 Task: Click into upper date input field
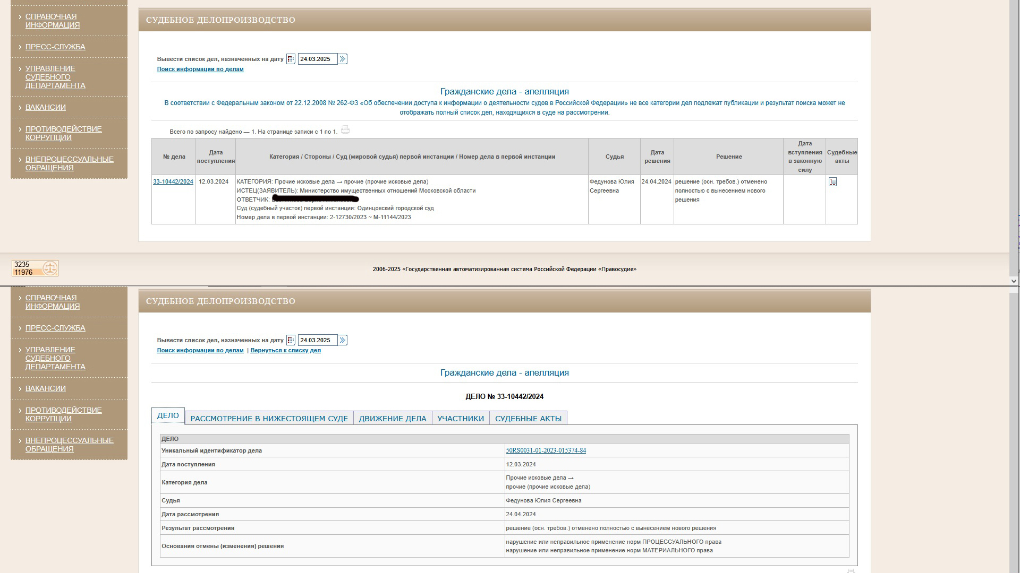coord(317,59)
